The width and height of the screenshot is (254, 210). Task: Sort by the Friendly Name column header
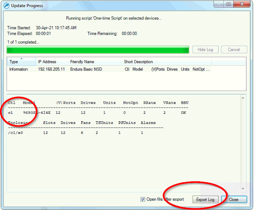[95, 62]
